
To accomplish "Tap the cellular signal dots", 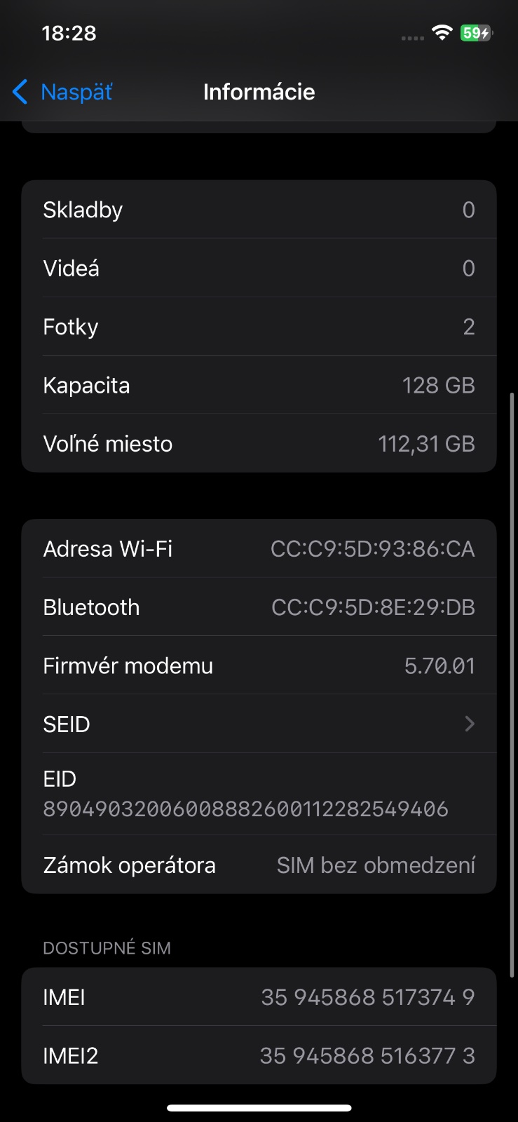I will pyautogui.click(x=412, y=38).
